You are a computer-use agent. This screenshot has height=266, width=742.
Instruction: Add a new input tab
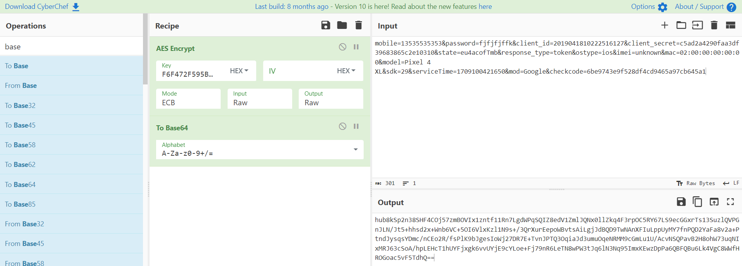tap(664, 25)
